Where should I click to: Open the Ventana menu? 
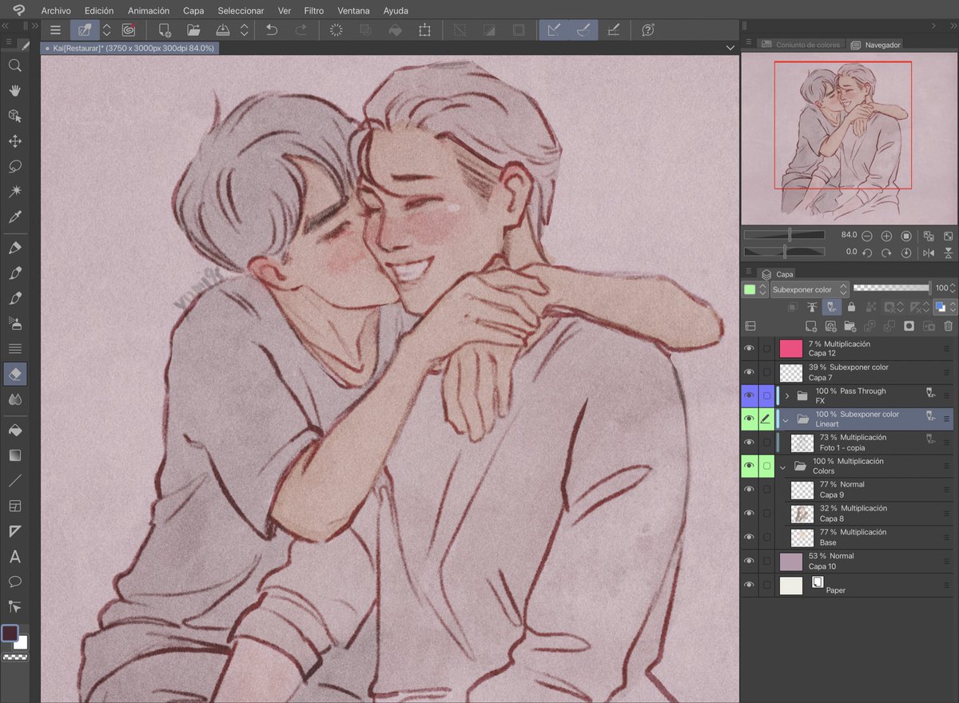click(353, 11)
